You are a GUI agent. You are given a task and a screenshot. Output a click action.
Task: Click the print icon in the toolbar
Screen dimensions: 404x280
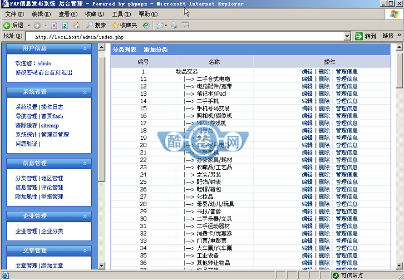[174, 25]
